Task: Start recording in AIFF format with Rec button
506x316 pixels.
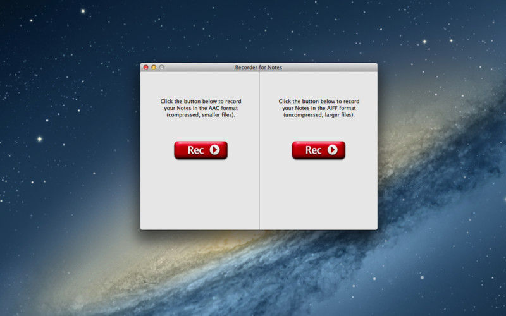Action: [x=319, y=150]
